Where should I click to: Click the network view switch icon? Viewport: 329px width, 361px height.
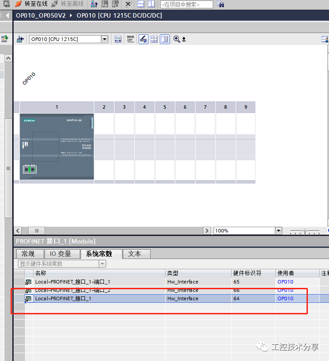point(20,39)
